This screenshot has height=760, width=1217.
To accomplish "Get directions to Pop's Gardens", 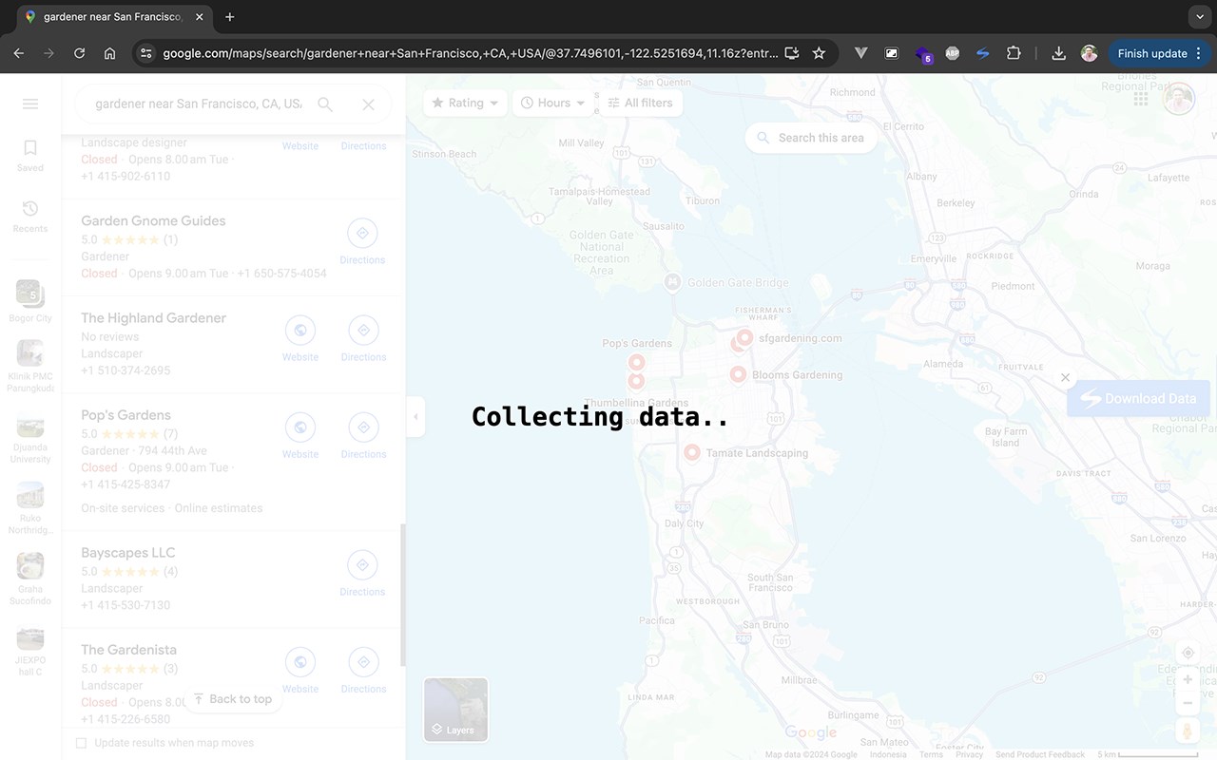I will pyautogui.click(x=362, y=427).
